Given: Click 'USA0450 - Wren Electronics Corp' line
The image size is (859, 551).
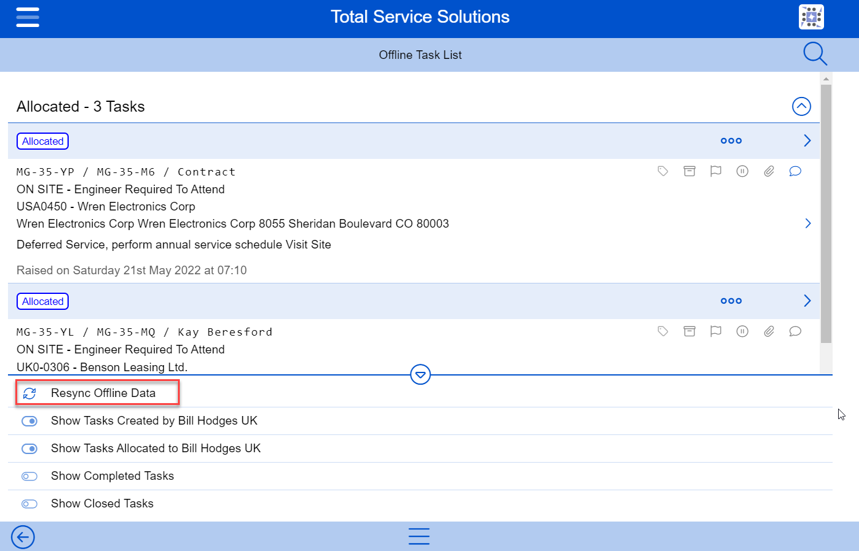Looking at the screenshot, I should 106,206.
